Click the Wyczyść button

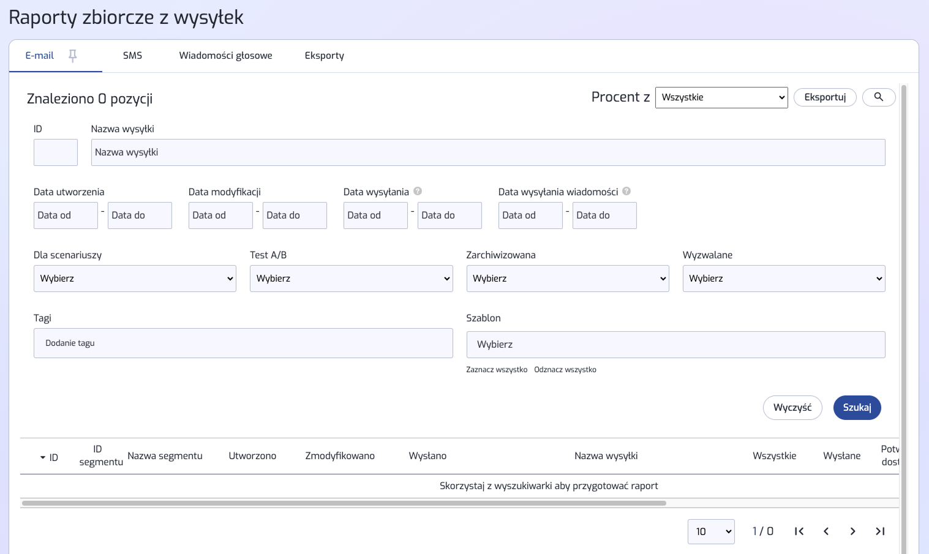[x=792, y=408]
